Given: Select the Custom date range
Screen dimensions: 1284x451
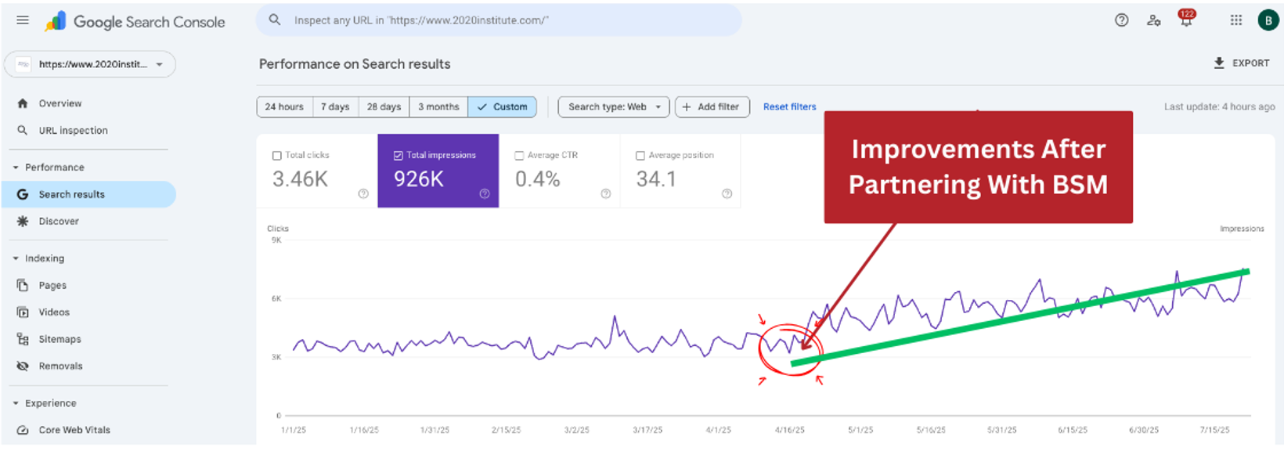Looking at the screenshot, I should pyautogui.click(x=503, y=106).
